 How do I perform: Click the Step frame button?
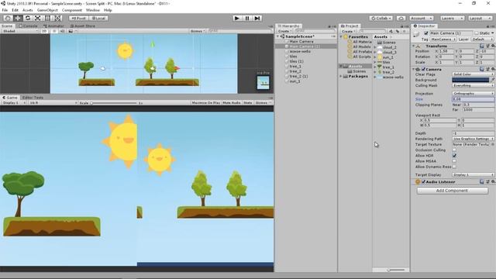(x=257, y=19)
